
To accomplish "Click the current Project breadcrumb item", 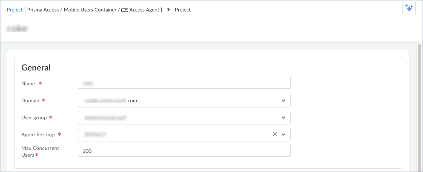I will (183, 10).
